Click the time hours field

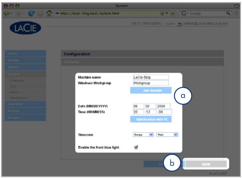click(138, 112)
